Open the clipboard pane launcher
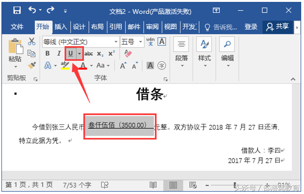304x194 pixels. click(x=35, y=79)
